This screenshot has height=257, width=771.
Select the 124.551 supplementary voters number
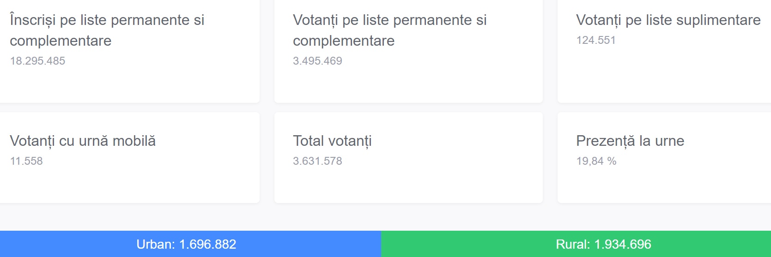(x=596, y=40)
